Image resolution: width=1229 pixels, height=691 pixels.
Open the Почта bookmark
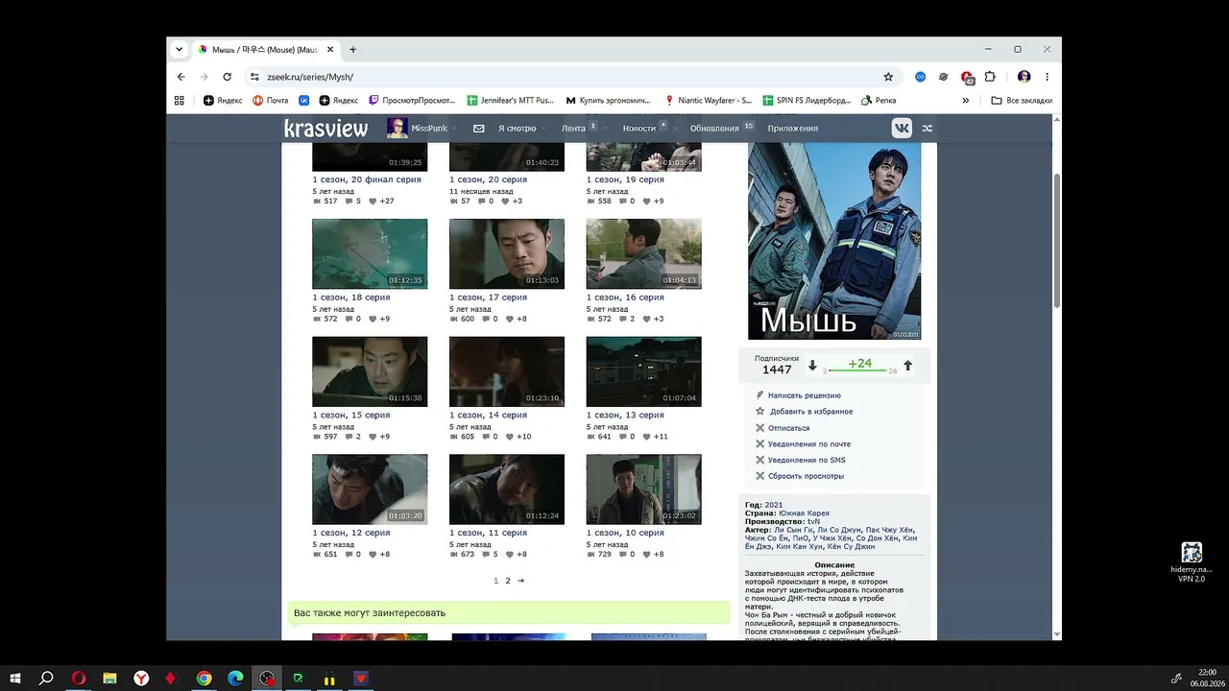[x=271, y=100]
